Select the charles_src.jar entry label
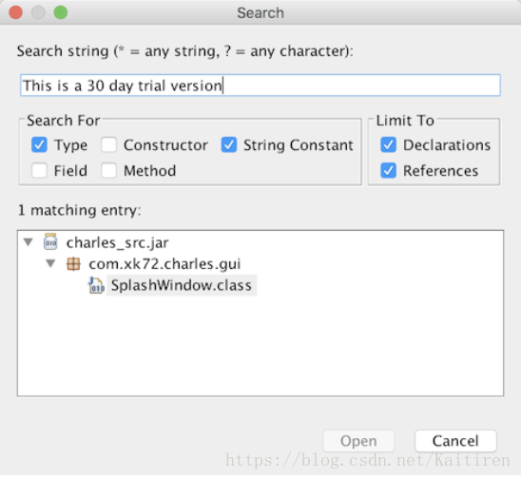Screen dimensions: 521x479 [x=118, y=242]
